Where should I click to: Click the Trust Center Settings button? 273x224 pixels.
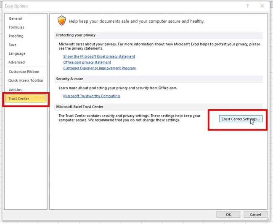click(x=241, y=119)
